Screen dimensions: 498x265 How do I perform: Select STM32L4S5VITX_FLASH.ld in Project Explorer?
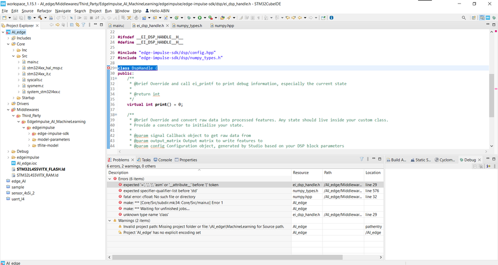coord(41,169)
